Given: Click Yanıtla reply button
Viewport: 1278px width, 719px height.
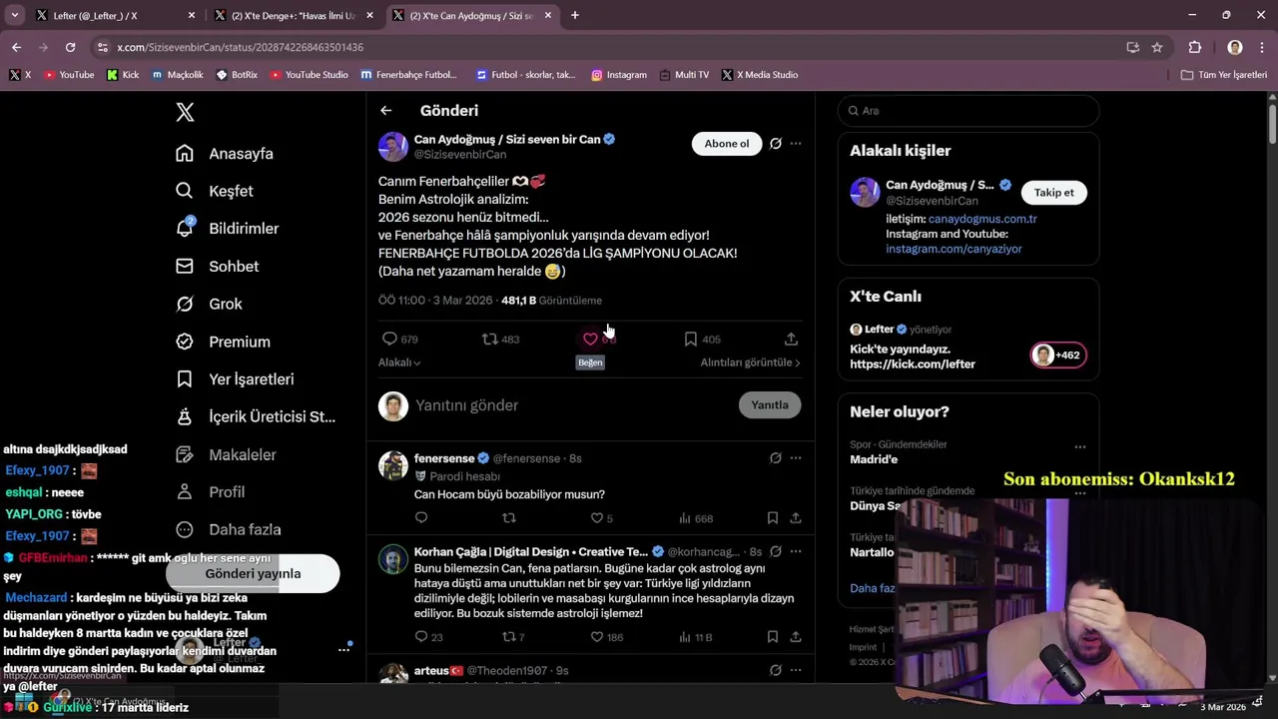Looking at the screenshot, I should pos(770,405).
